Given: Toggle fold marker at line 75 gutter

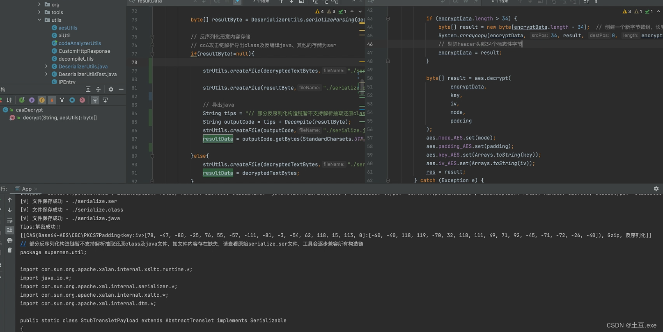Looking at the screenshot, I should tap(152, 36).
